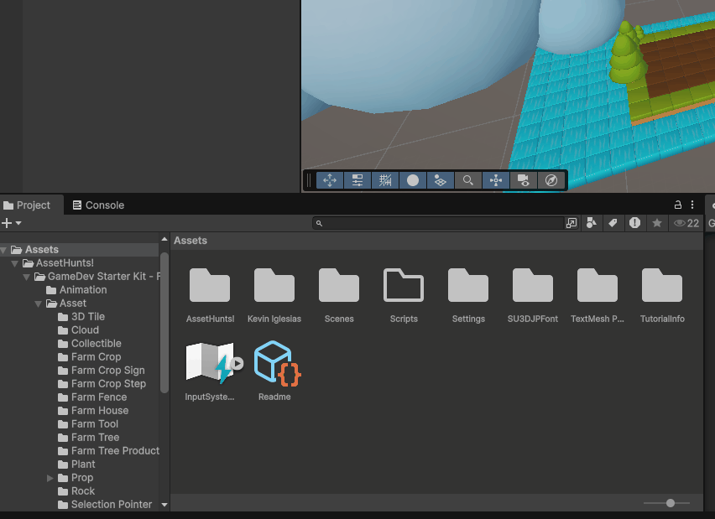Open the plus create asset dropdown
715x519 pixels.
[11, 223]
